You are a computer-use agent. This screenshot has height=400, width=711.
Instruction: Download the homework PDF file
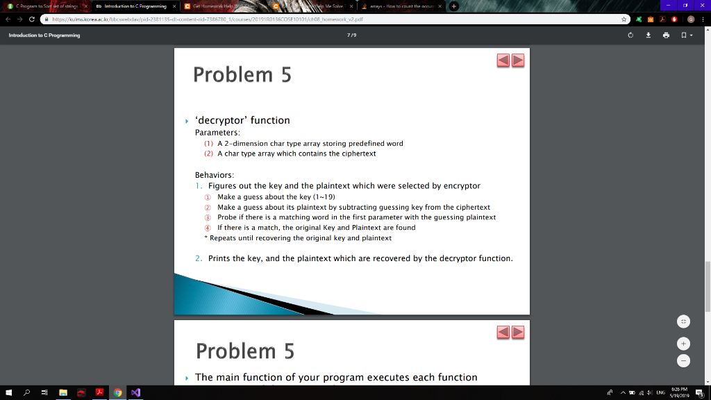649,35
